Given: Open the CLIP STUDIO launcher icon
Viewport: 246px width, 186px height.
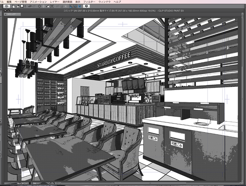Looking at the screenshot, I should [7, 6].
